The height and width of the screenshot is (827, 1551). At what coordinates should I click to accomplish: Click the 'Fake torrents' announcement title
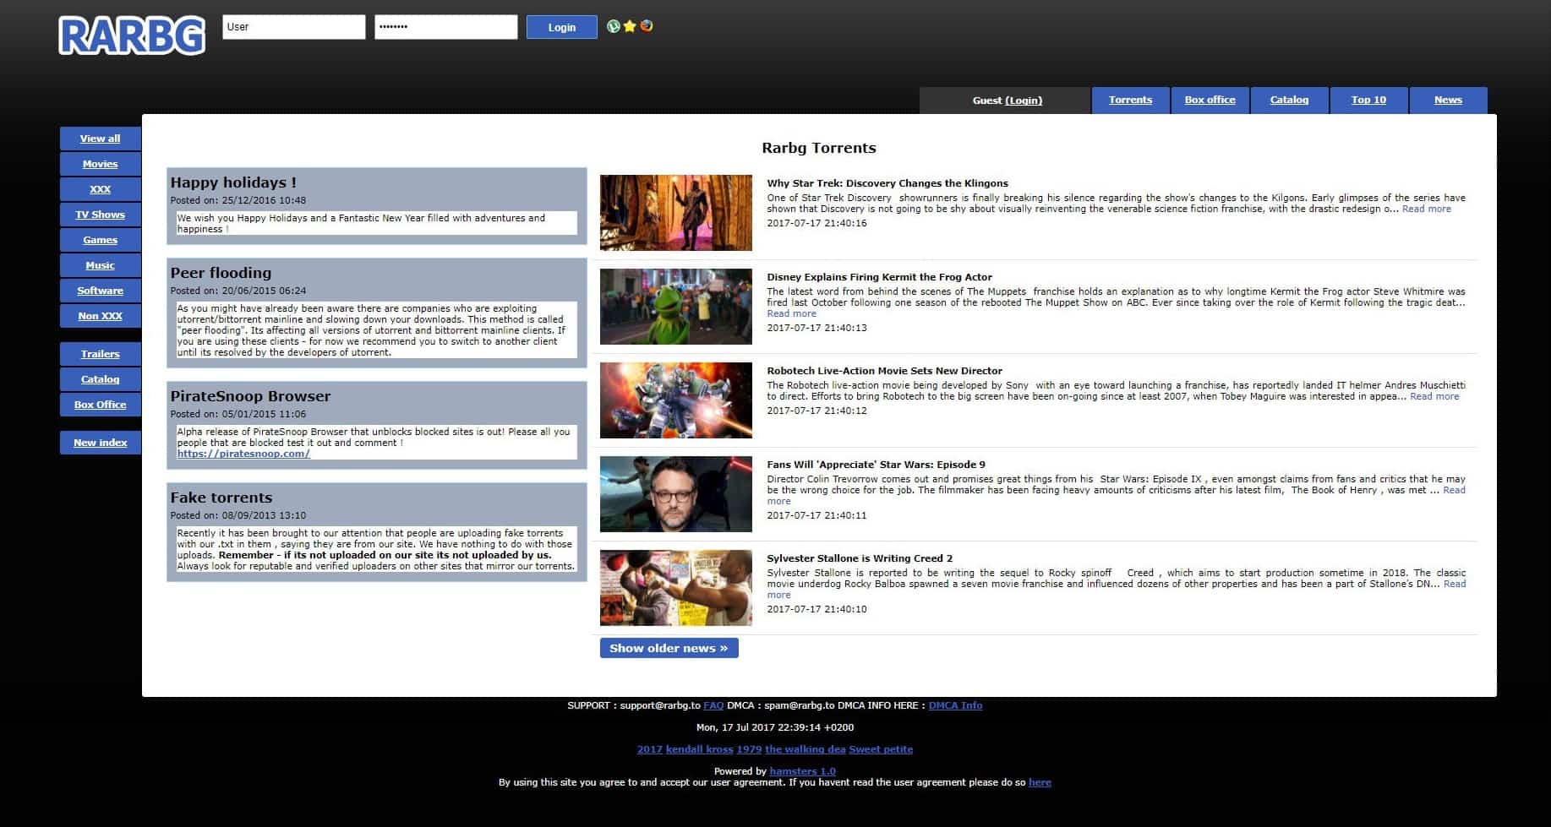pyautogui.click(x=221, y=498)
